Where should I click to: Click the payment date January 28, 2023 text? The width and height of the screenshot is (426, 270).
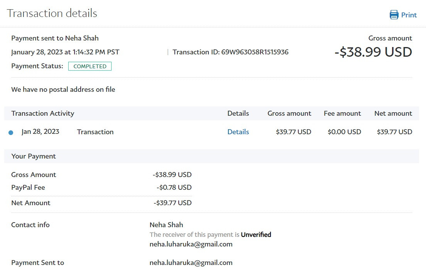coord(37,52)
